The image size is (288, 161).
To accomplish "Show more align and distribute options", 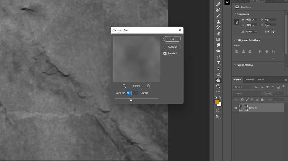I will (274, 58).
